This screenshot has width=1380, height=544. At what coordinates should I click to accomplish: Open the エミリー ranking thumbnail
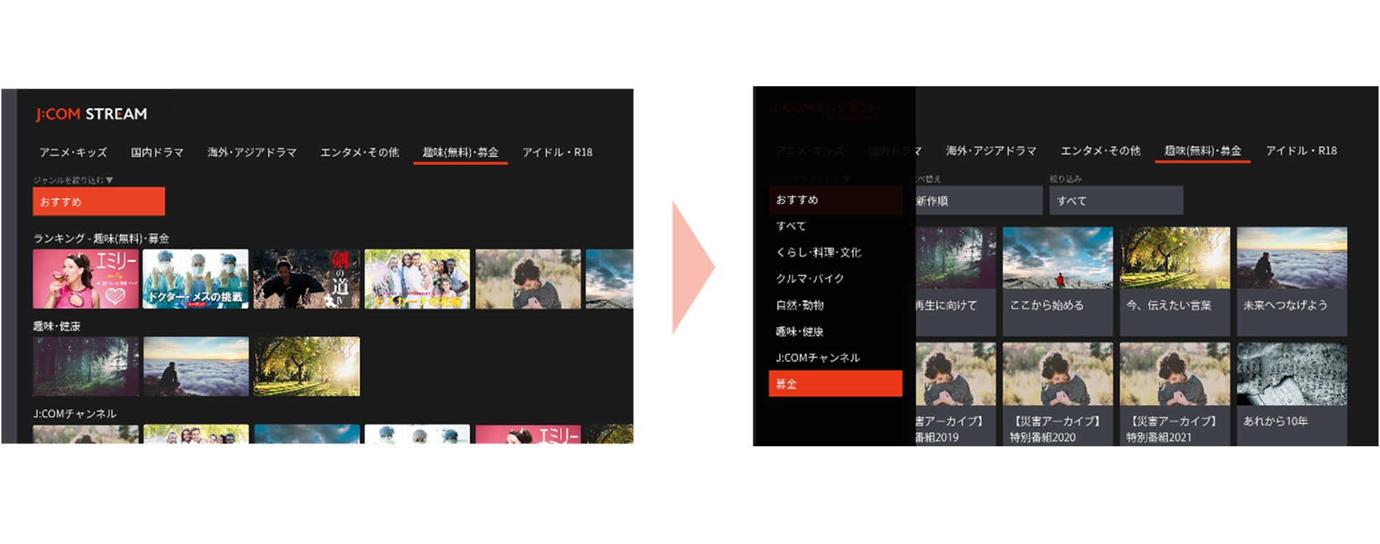pos(86,280)
